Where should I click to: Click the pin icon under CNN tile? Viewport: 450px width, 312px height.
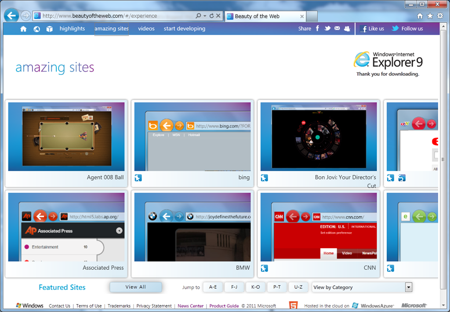point(264,268)
